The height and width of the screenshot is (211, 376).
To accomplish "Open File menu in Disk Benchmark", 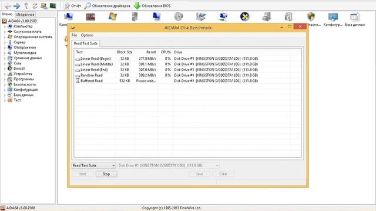I will click(x=74, y=35).
